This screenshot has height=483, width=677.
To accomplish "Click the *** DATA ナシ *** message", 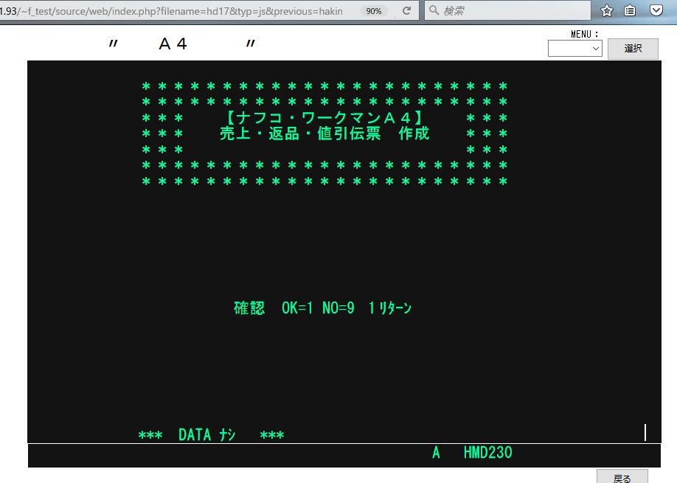I will pyautogui.click(x=211, y=435).
